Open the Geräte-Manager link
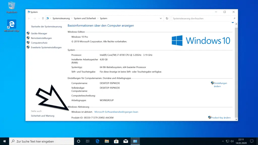 tap(39, 33)
